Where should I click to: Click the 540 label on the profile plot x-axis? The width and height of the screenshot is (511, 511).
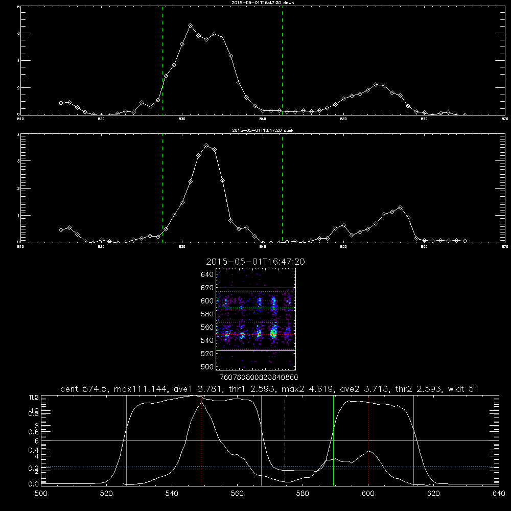(x=172, y=494)
